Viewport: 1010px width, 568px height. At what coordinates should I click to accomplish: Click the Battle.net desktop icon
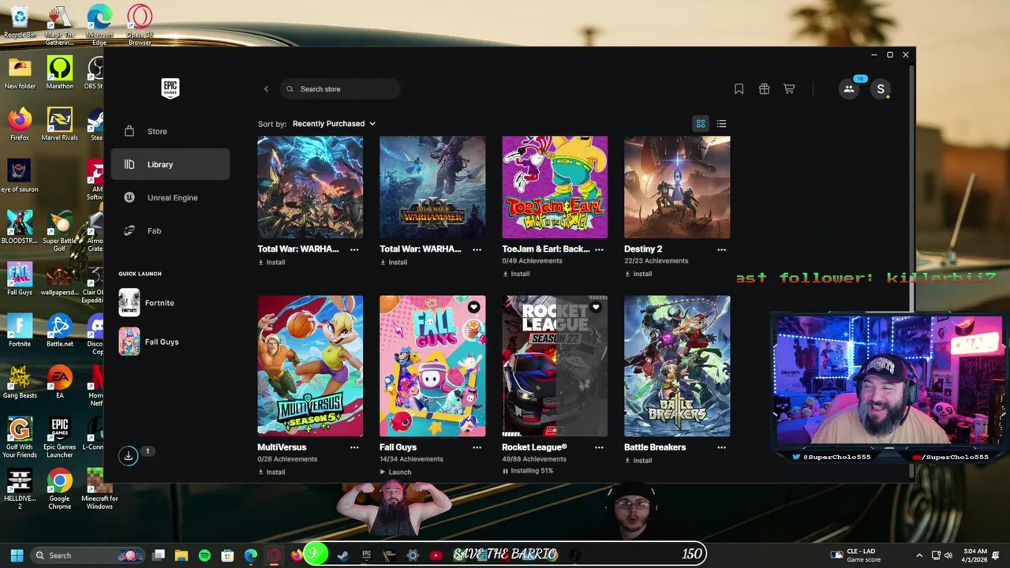pos(60,331)
